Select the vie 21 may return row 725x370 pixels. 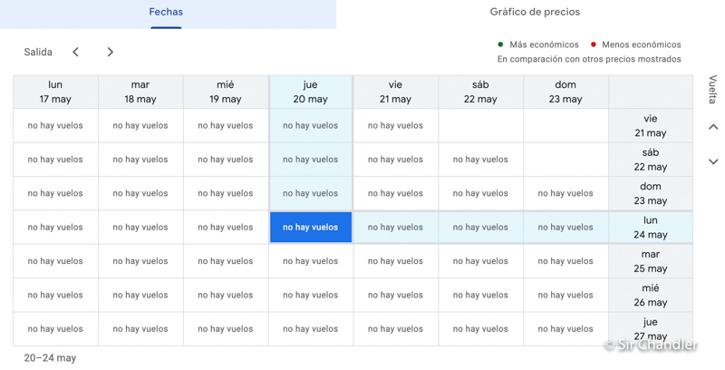650,126
